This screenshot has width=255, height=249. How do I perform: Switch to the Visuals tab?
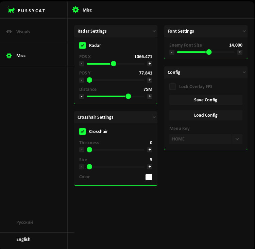23,32
